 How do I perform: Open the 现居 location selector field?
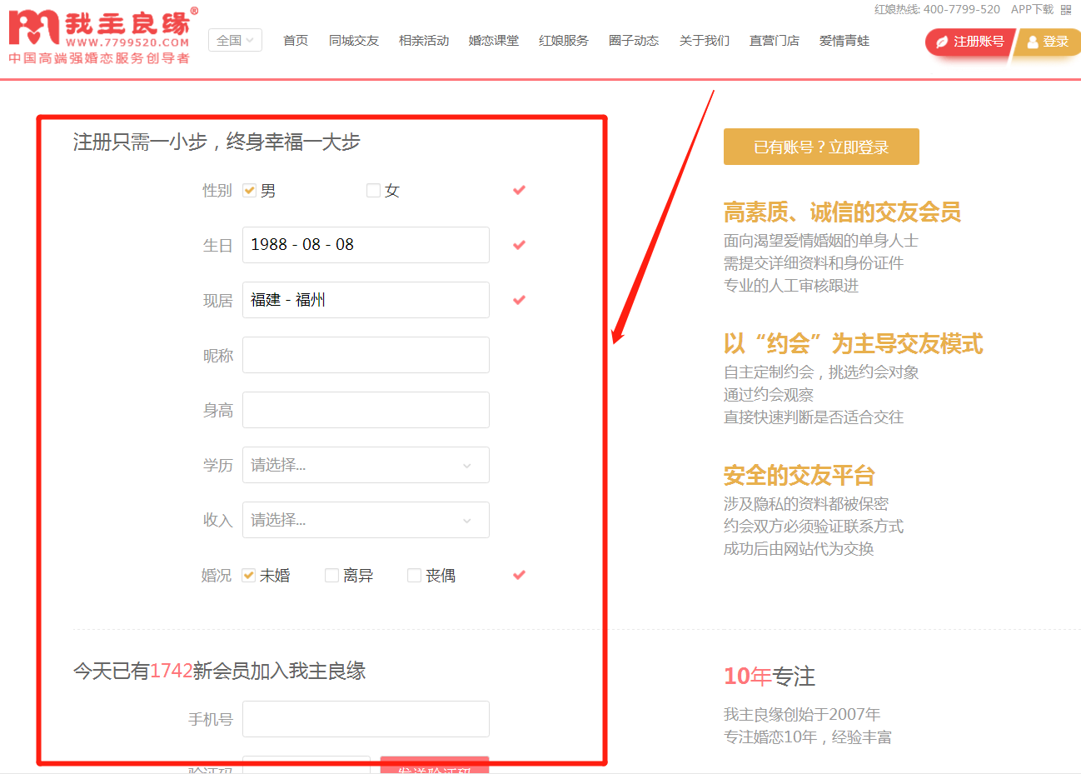(x=366, y=300)
